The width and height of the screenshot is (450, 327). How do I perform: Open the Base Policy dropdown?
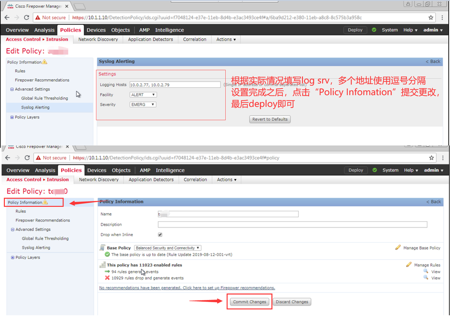tap(168, 248)
